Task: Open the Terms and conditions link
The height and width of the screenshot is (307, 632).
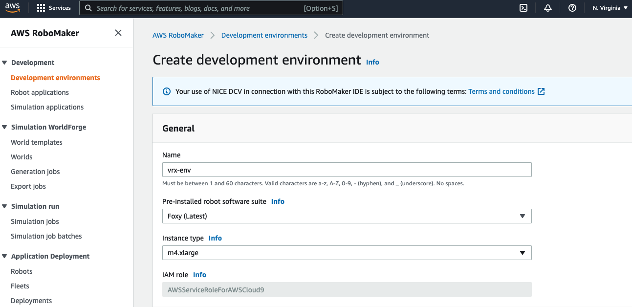Action: (x=501, y=91)
